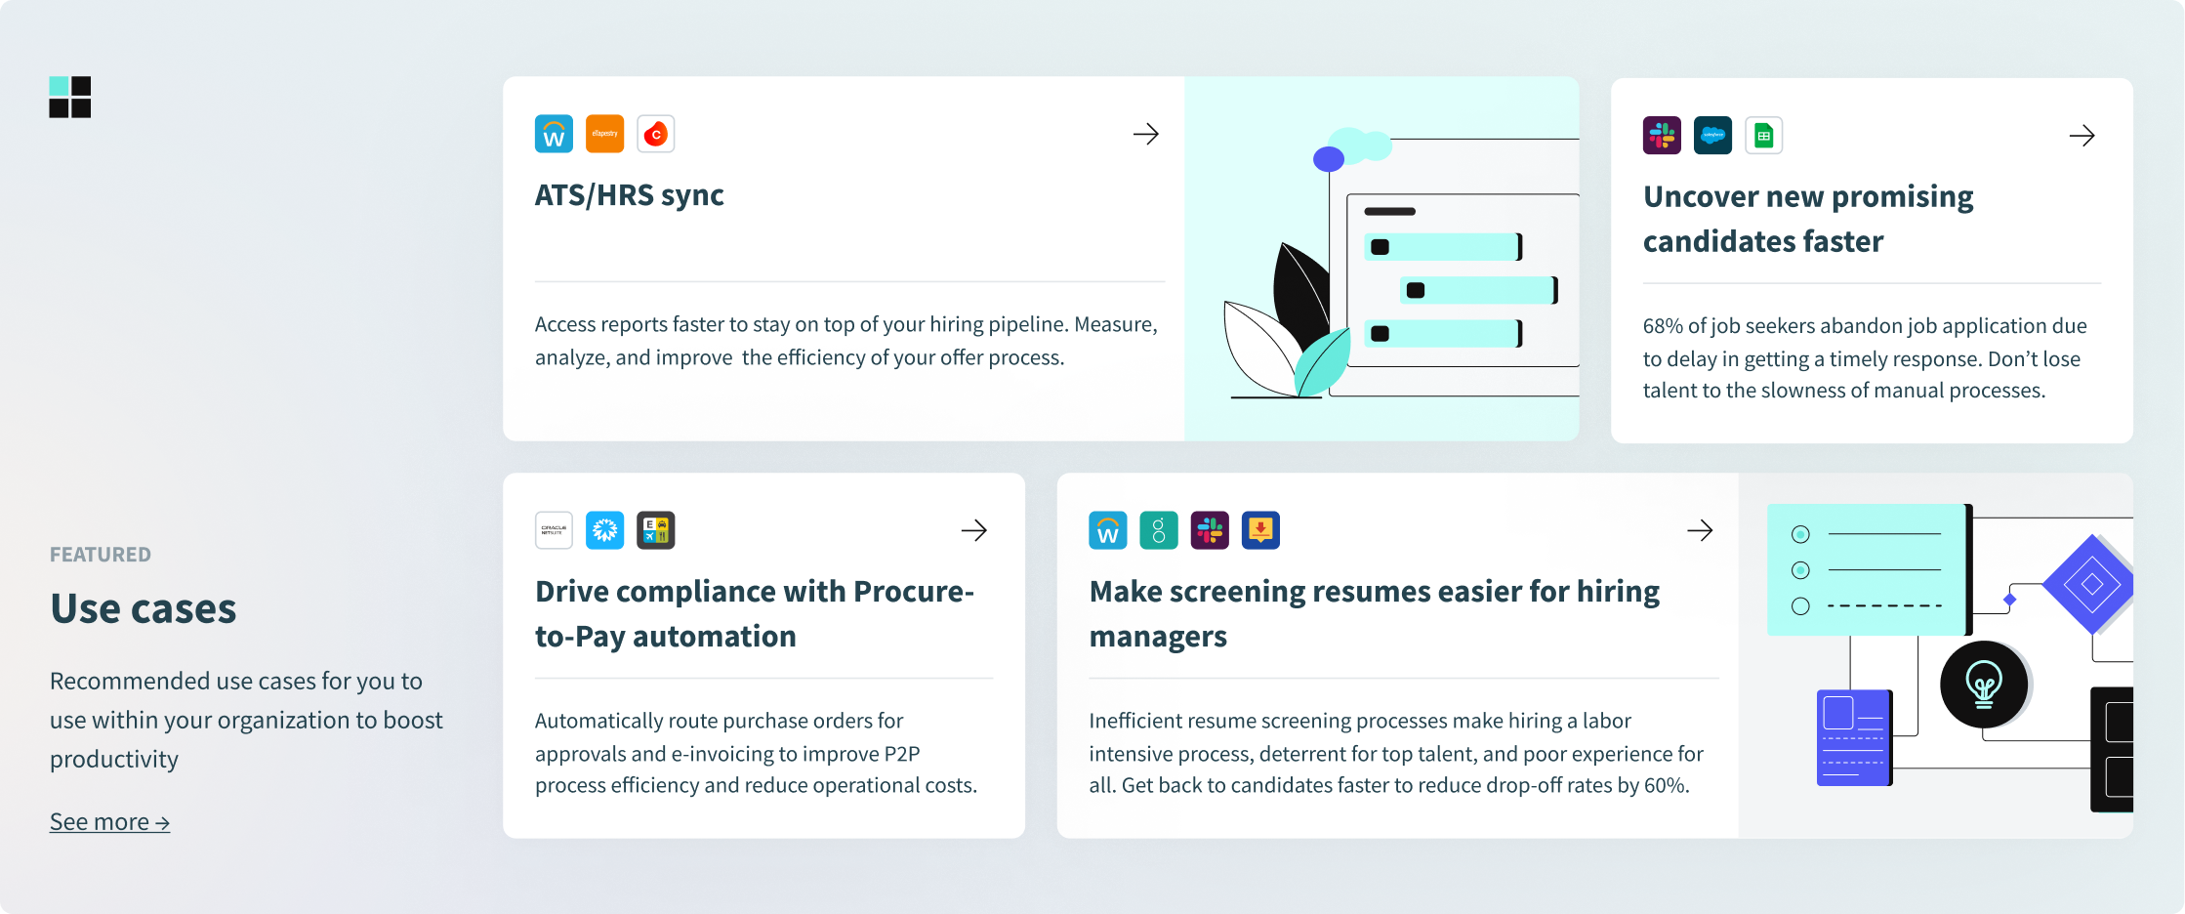
Task: Select the Oracle NetSuite icon
Action: click(x=554, y=530)
